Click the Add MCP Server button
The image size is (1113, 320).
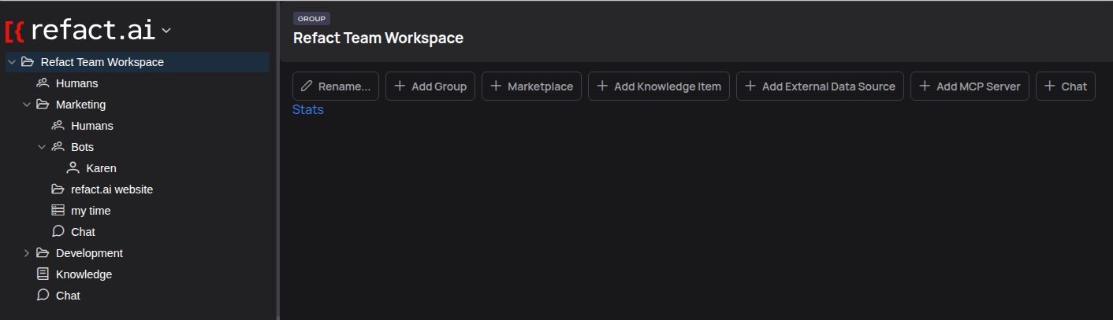coord(970,86)
